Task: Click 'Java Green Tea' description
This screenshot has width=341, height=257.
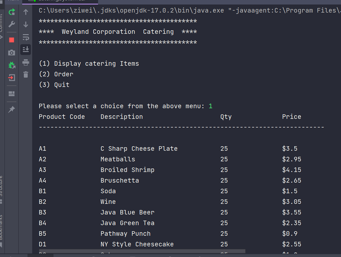Action: [128, 223]
